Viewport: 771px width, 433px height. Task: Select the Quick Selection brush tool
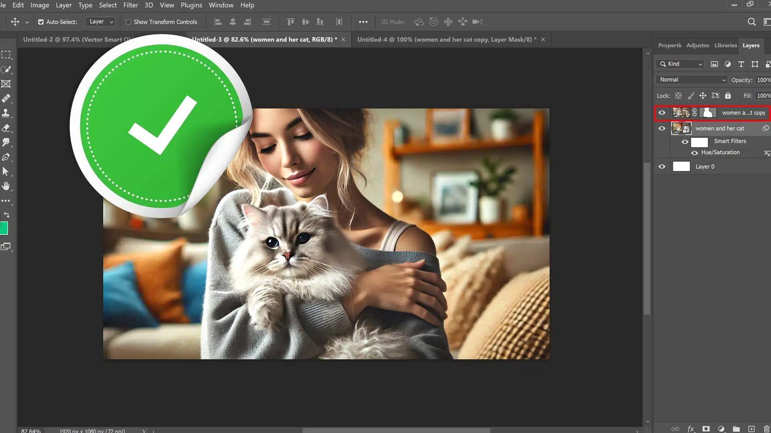[6, 69]
